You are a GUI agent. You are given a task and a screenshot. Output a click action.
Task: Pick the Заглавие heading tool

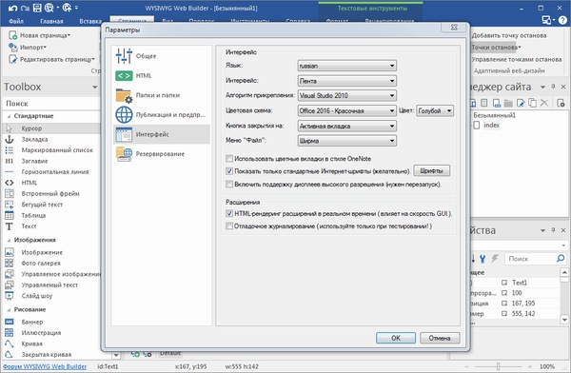51,161
